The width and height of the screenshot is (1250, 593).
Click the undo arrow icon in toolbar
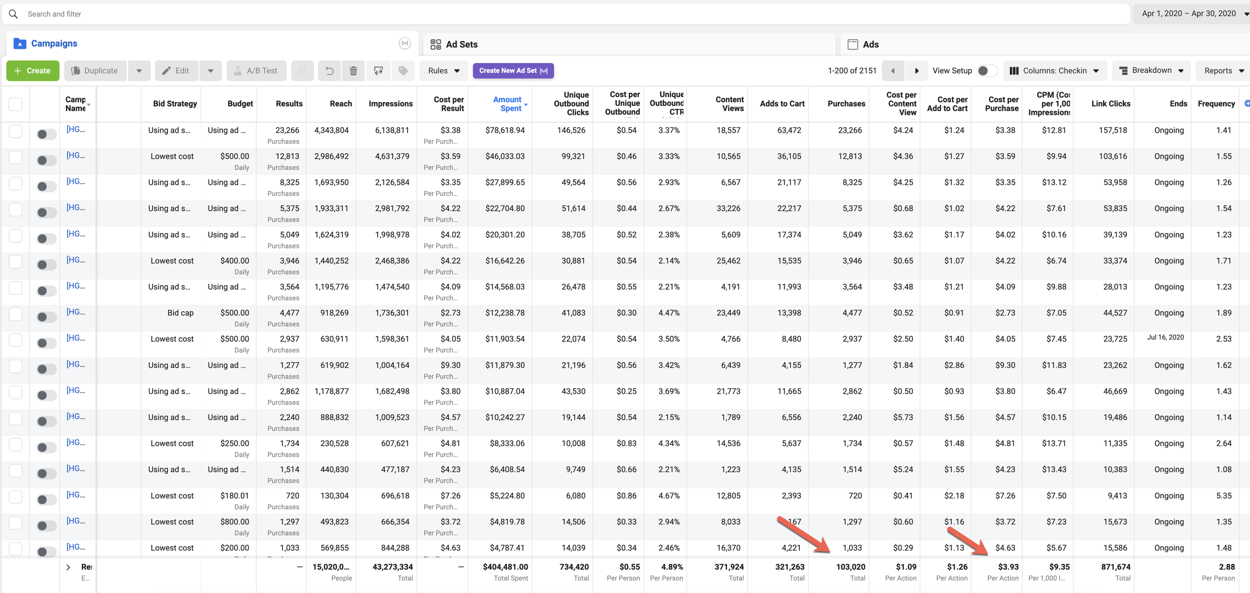(x=329, y=71)
